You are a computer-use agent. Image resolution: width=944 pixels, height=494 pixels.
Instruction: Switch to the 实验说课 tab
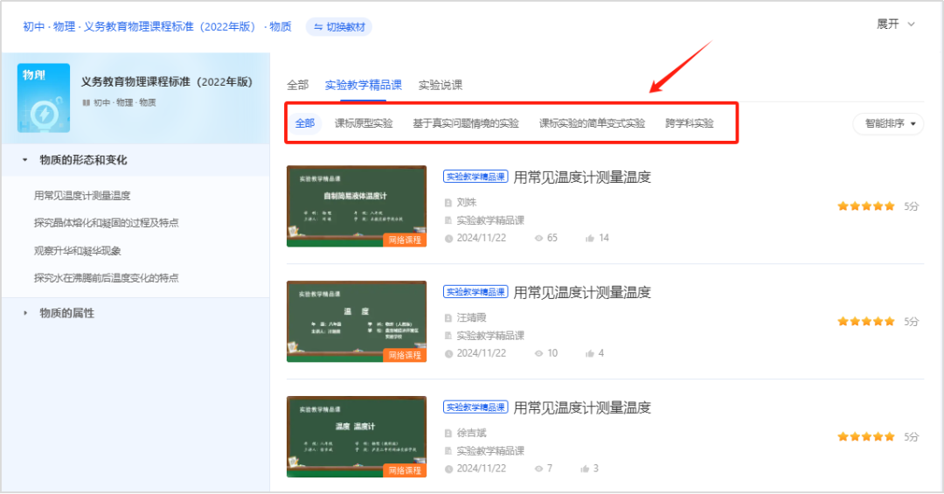click(440, 85)
